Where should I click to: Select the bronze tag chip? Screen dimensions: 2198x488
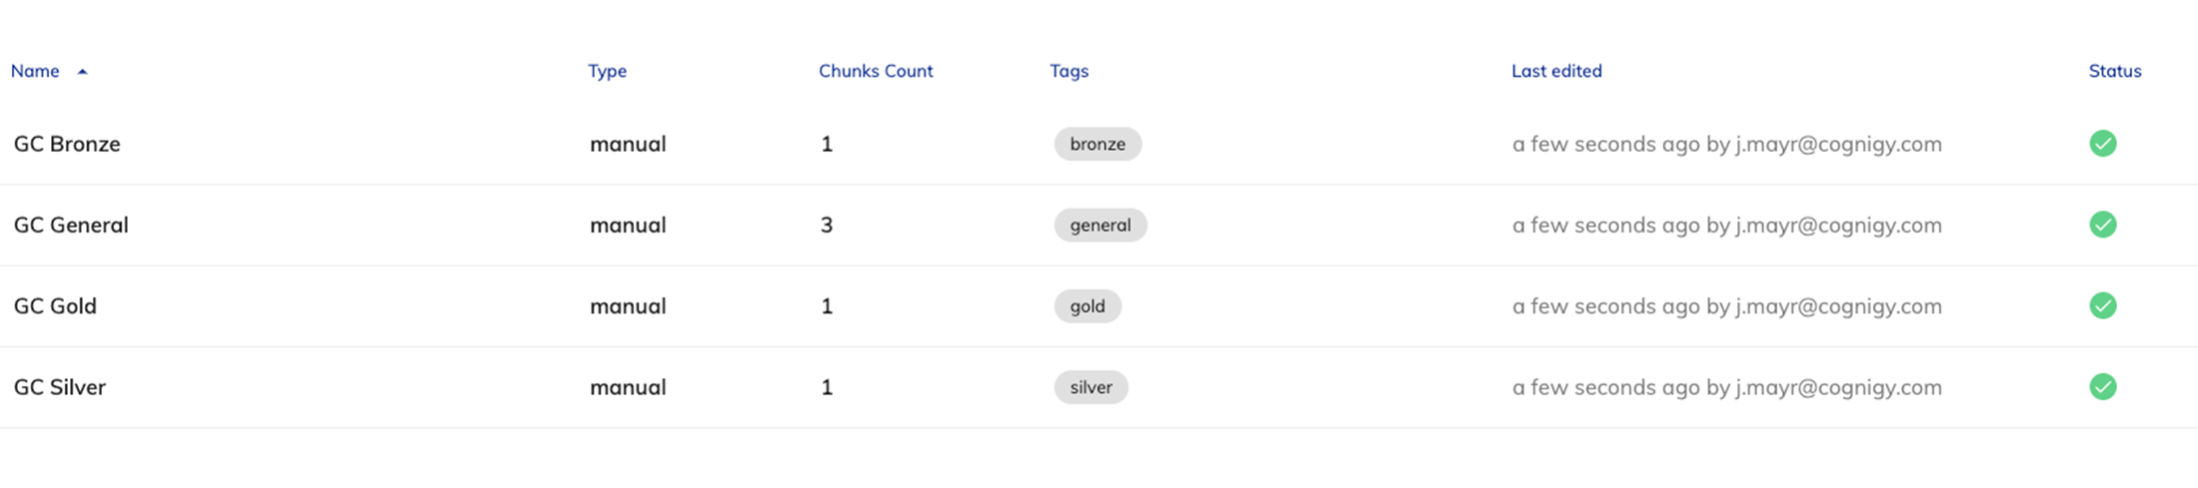click(x=1098, y=144)
